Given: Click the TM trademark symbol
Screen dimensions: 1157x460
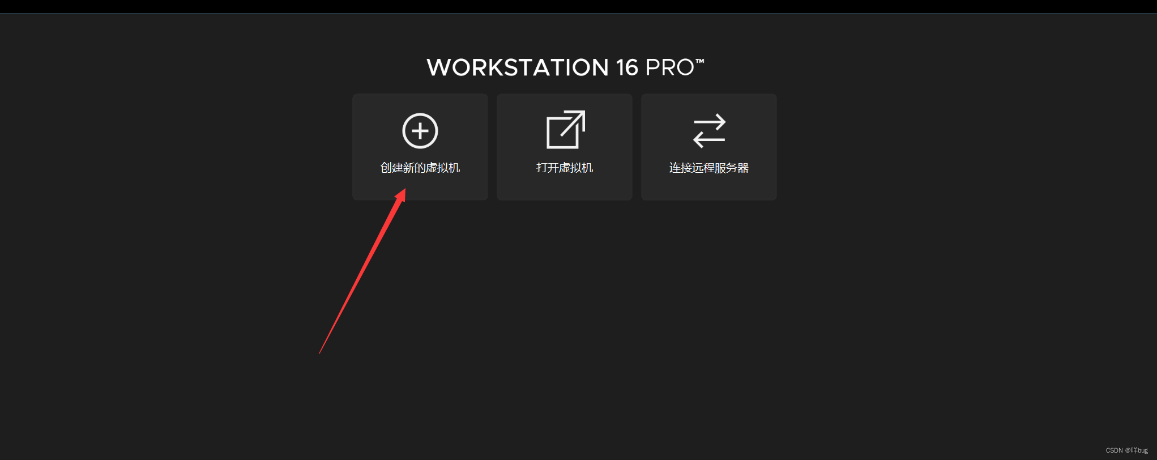Looking at the screenshot, I should [700, 61].
